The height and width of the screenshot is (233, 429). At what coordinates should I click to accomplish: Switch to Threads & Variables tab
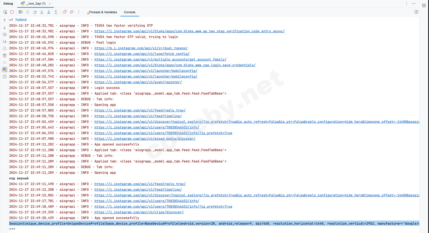pos(102,12)
